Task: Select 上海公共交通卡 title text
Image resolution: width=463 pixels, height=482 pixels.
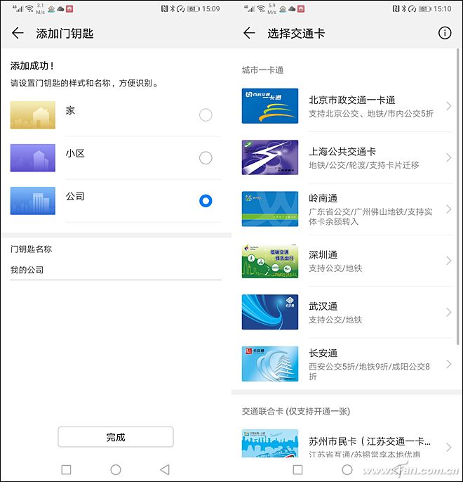Action: (x=342, y=152)
